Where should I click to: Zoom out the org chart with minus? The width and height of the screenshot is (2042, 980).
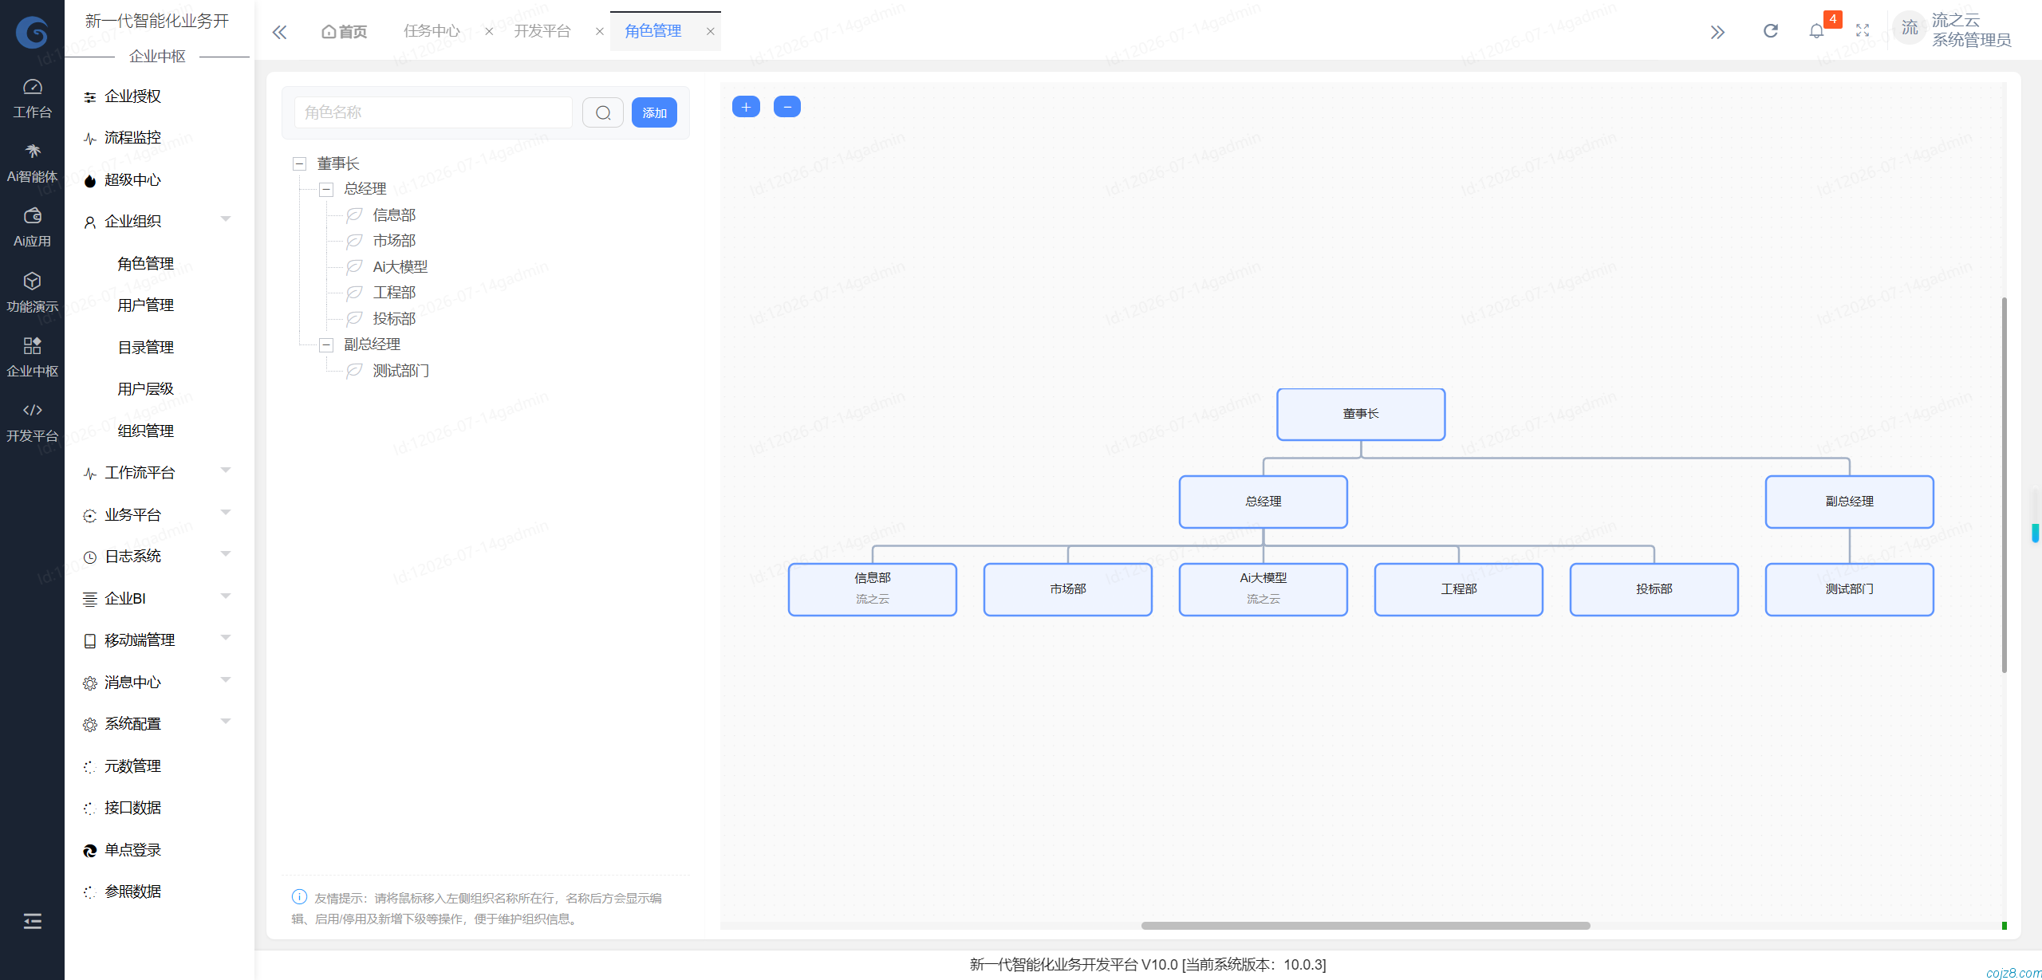tap(787, 107)
